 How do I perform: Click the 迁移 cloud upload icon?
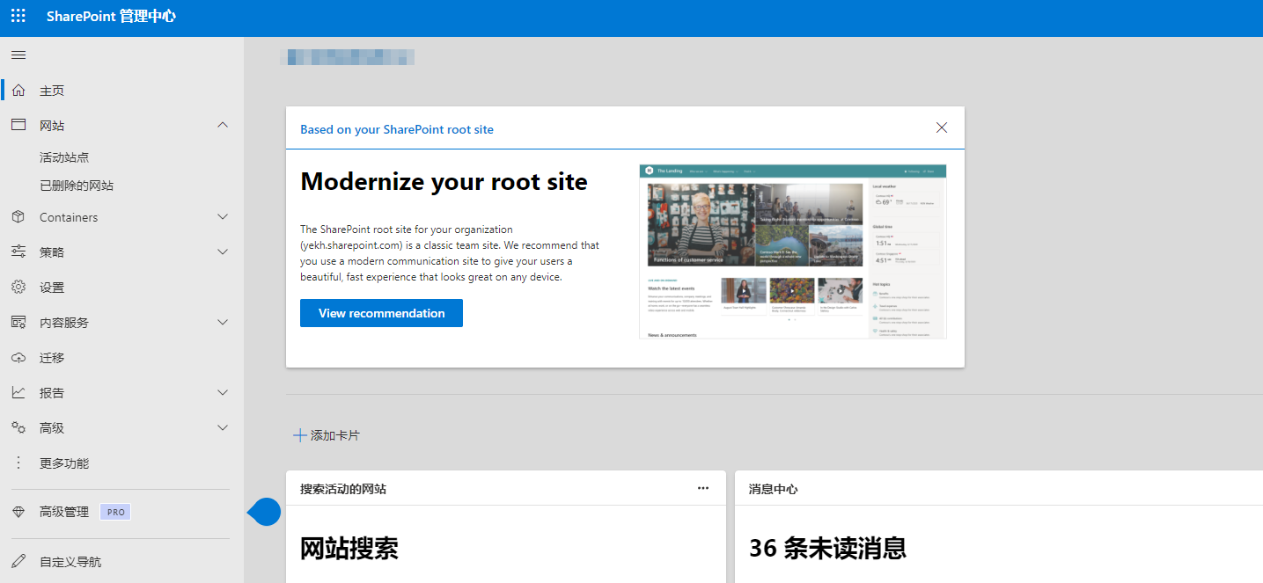18,358
